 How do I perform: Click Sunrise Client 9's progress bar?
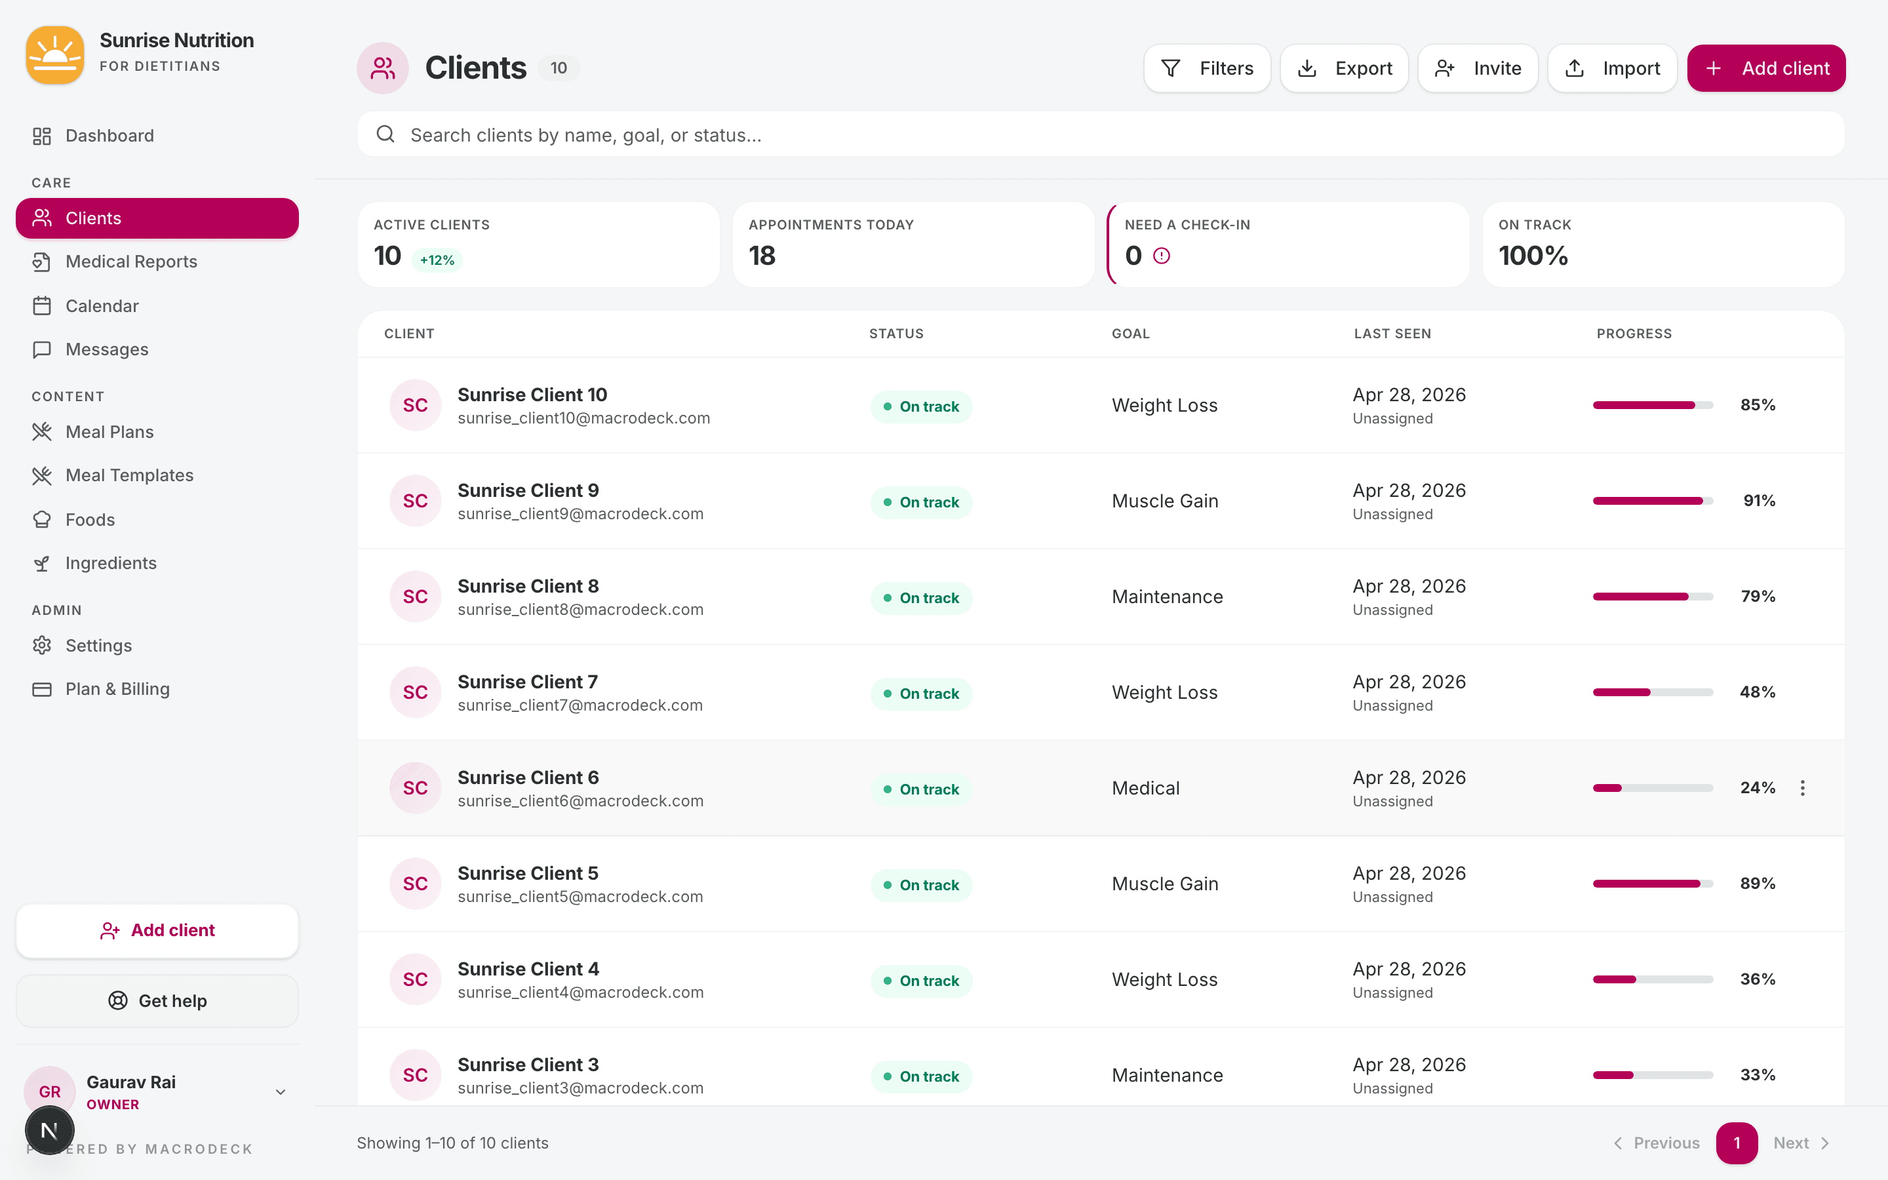coord(1651,500)
